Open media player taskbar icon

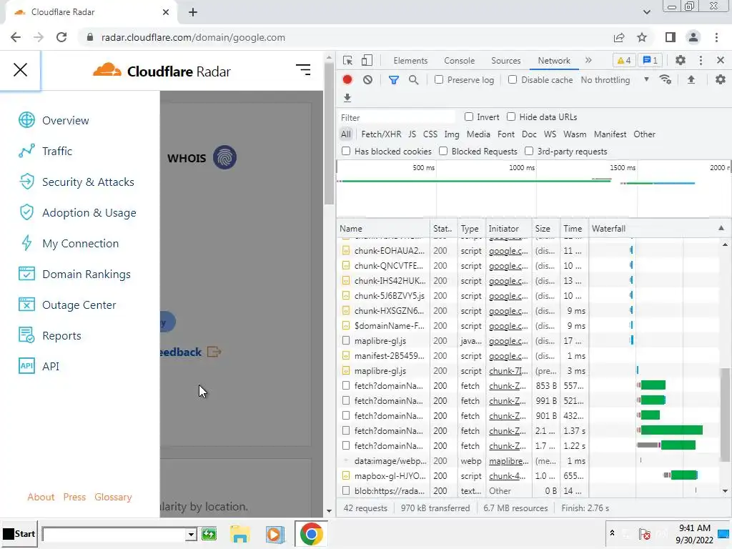(x=275, y=534)
